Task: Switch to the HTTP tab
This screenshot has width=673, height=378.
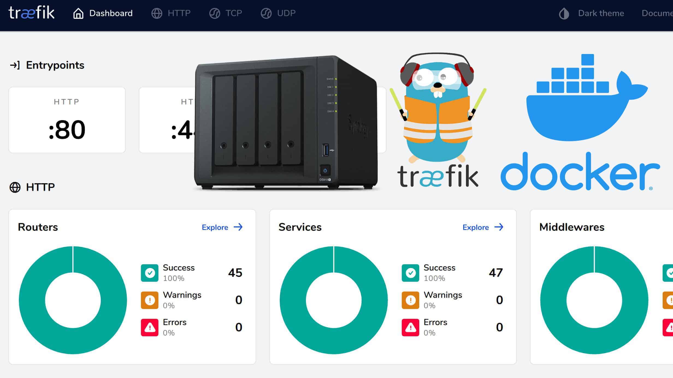Action: (x=171, y=13)
